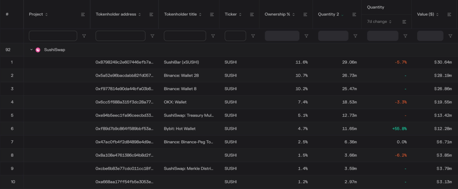Open Project column menu icon
The height and width of the screenshot is (189, 458).
click(83, 14)
